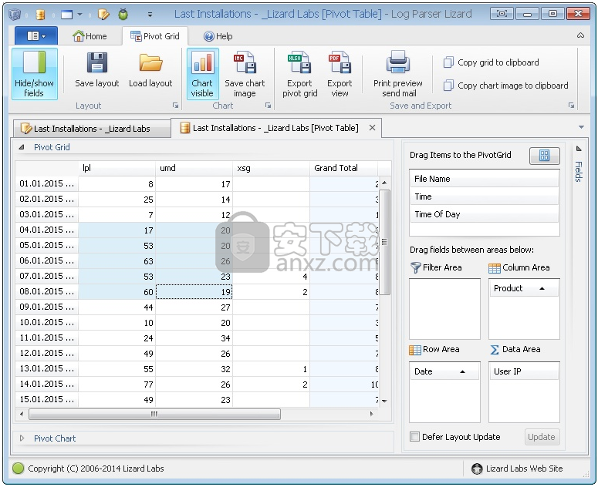Collapse the ribbon with the chevron

(580, 35)
